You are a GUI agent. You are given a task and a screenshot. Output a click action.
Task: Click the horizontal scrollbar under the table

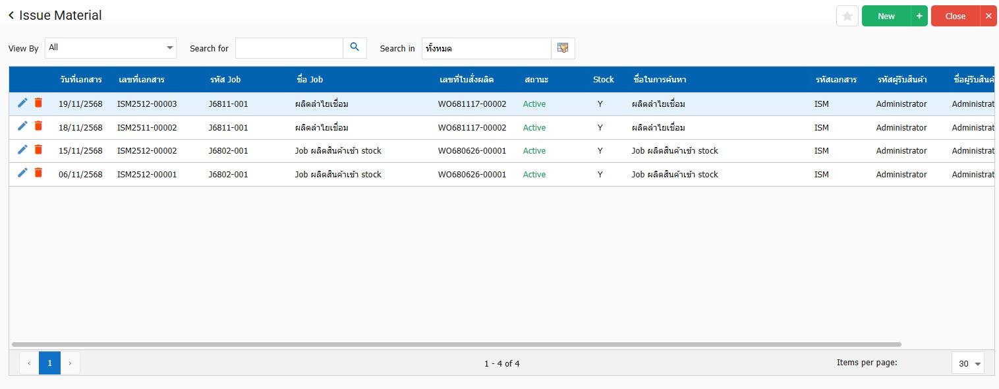(456, 344)
